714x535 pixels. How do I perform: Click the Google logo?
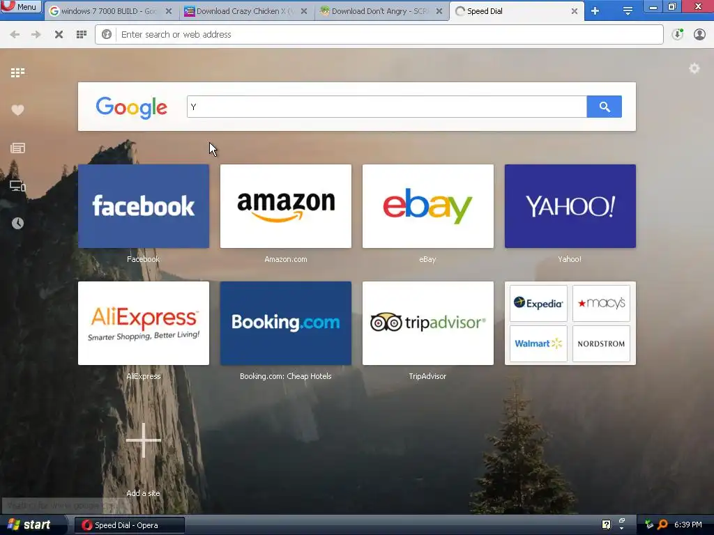(132, 107)
